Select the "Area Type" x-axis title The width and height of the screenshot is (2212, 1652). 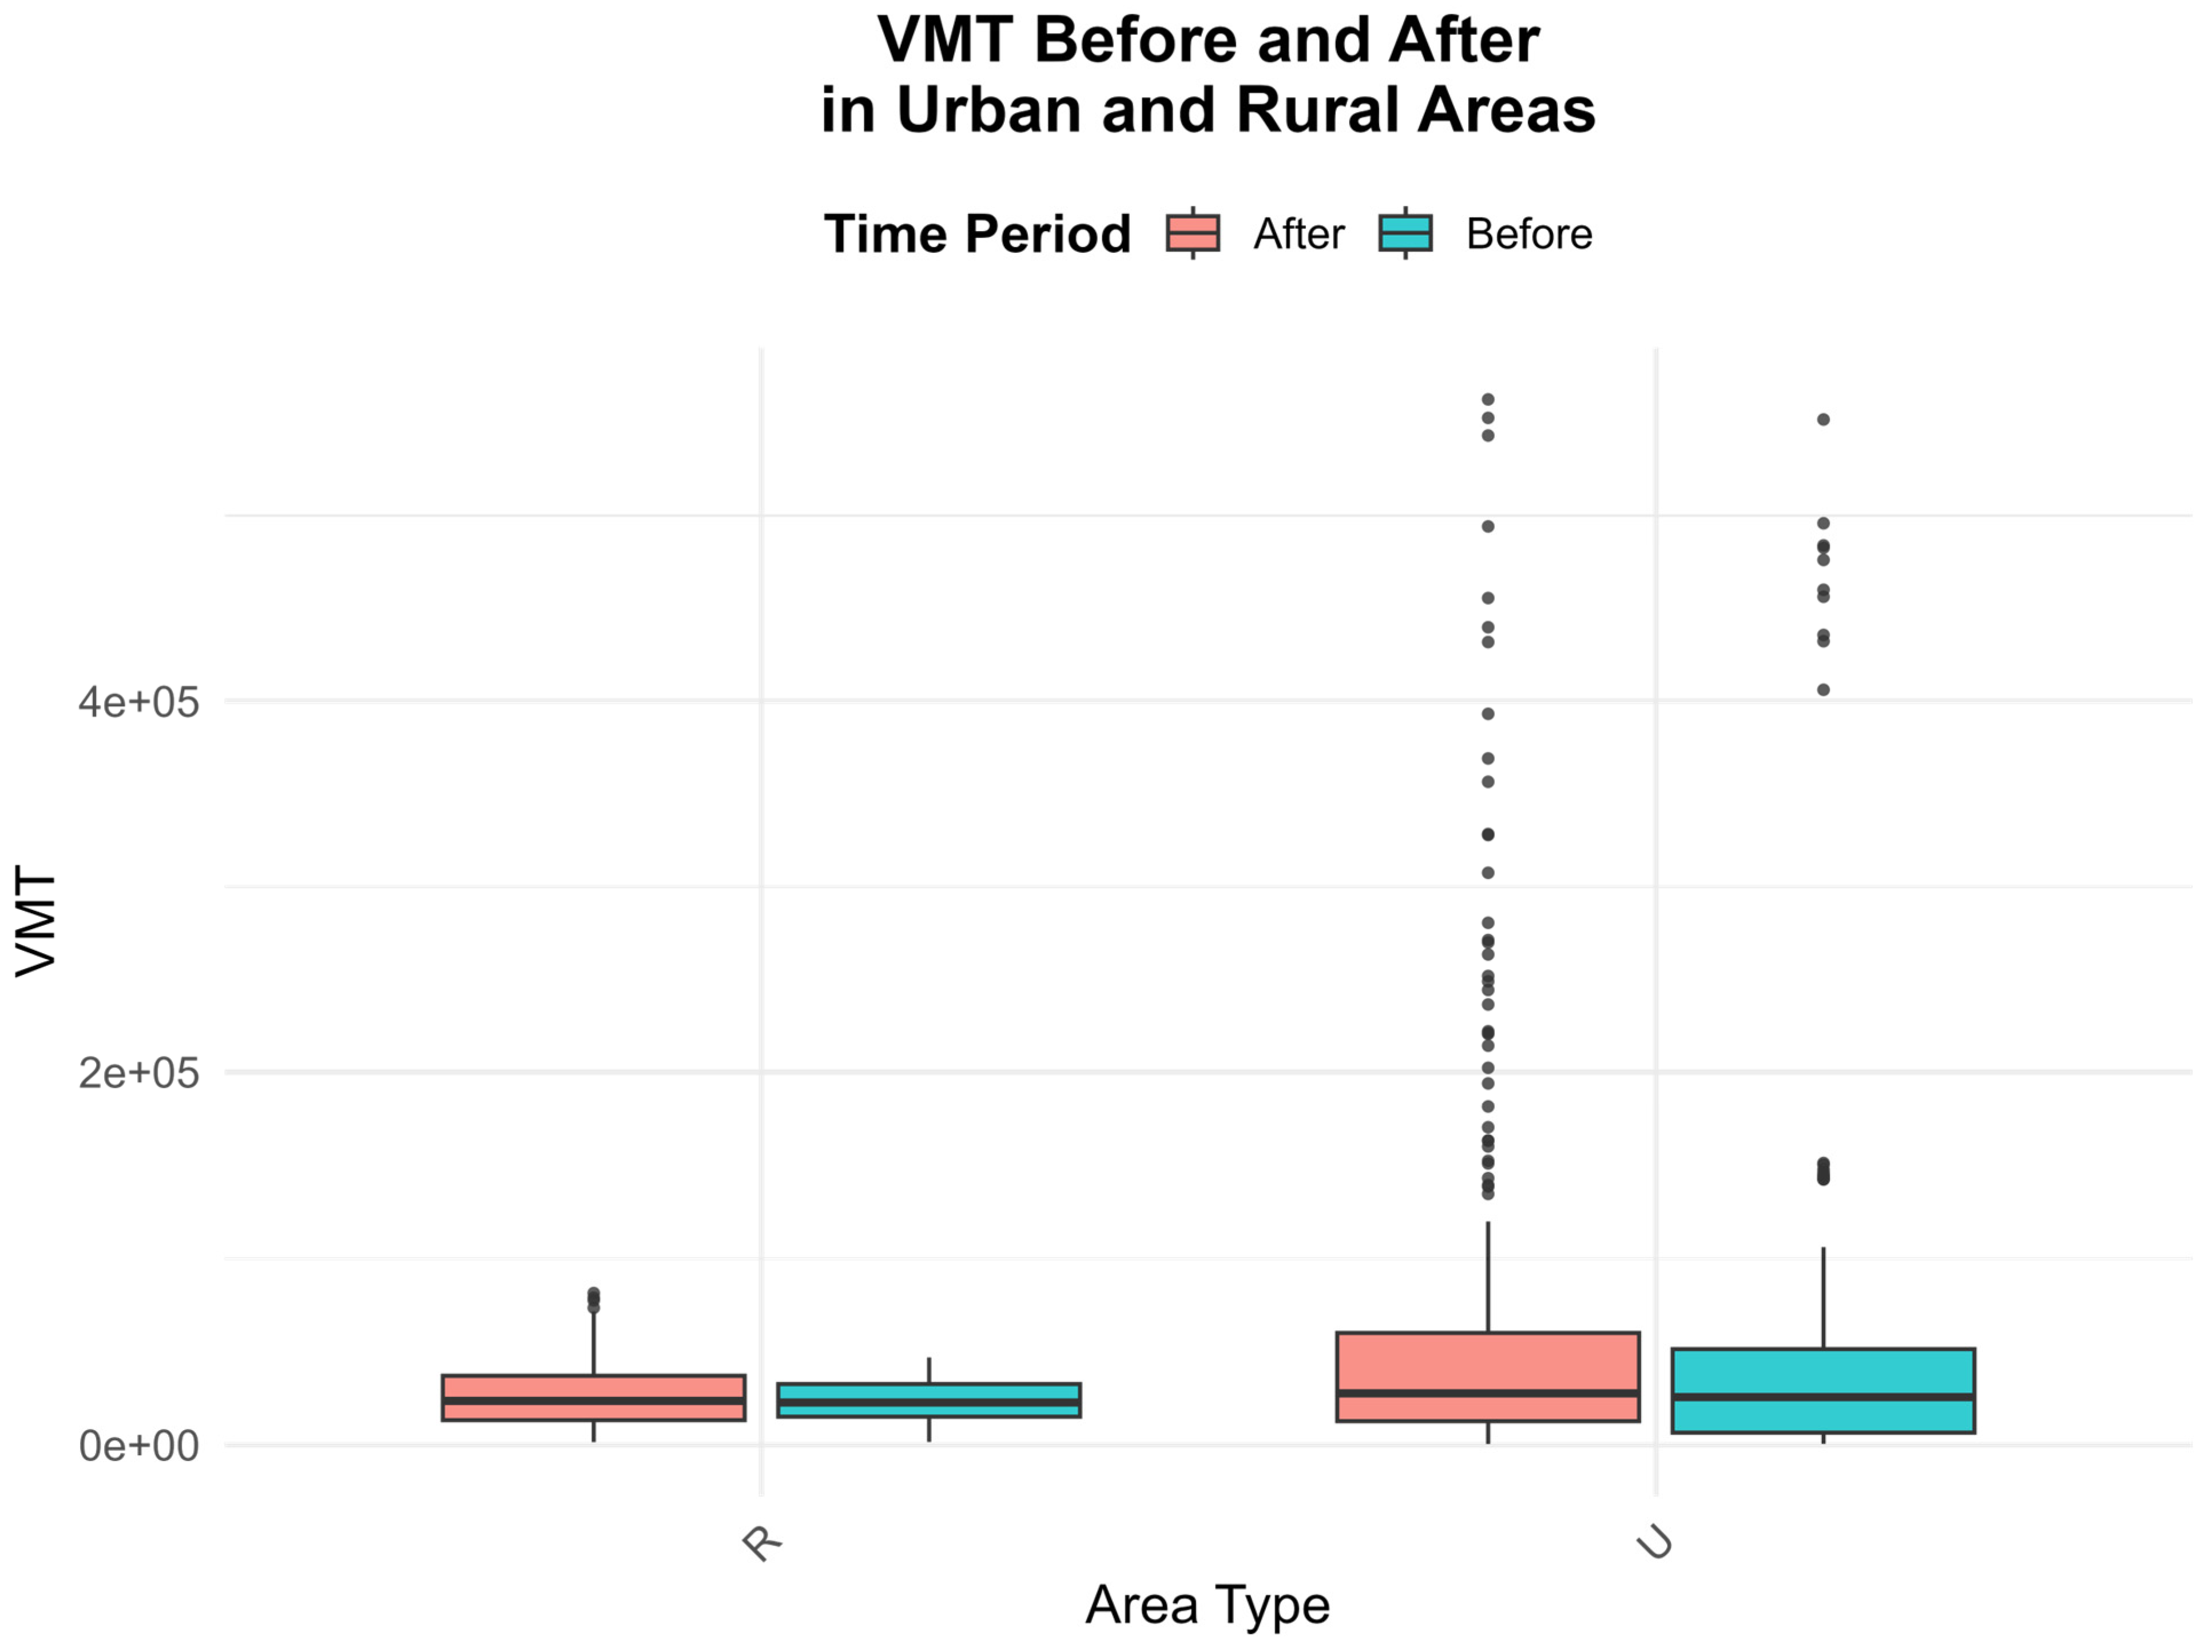(x=1207, y=1606)
